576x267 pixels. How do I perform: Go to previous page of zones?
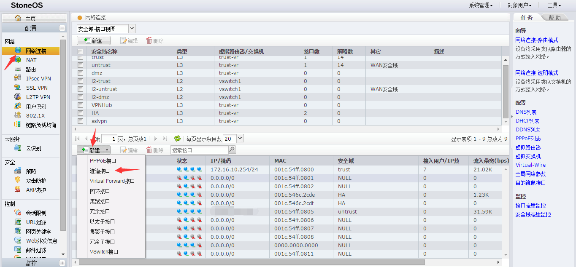coord(86,139)
